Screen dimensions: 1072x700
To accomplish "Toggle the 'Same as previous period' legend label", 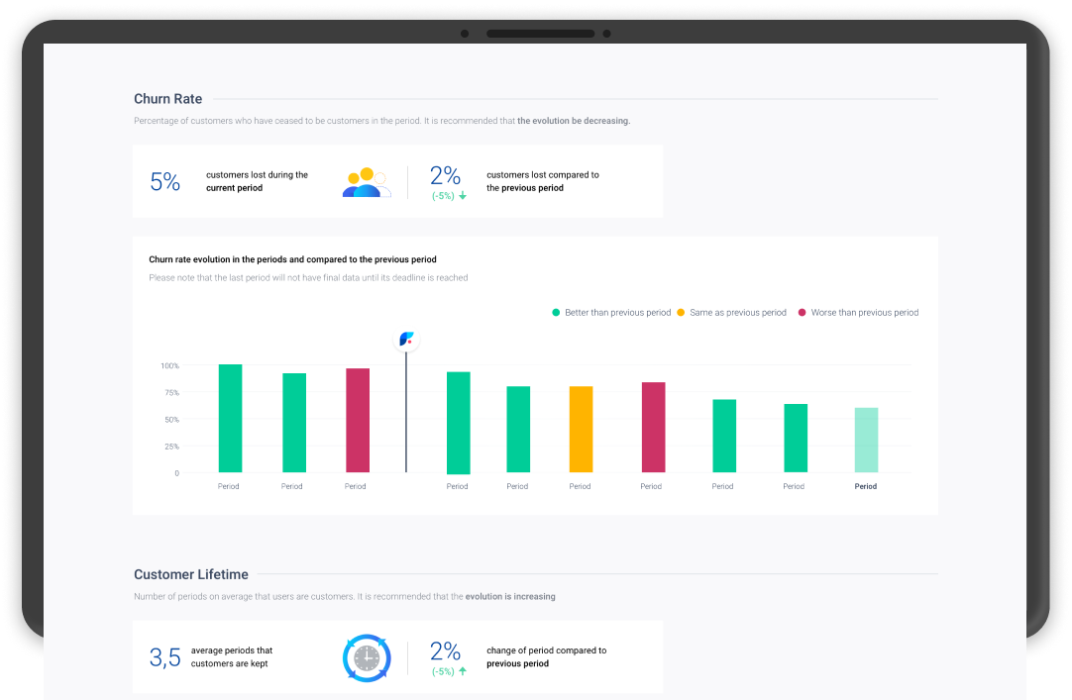I will point(738,313).
